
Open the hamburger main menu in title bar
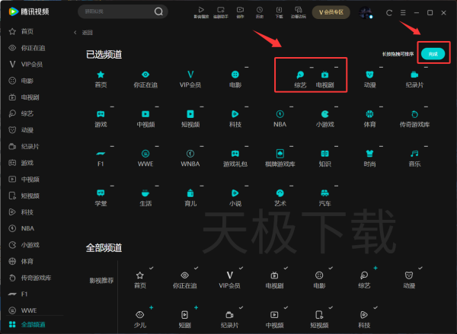[402, 12]
